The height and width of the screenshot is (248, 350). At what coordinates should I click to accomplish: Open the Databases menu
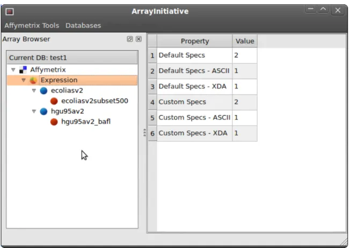pos(83,25)
